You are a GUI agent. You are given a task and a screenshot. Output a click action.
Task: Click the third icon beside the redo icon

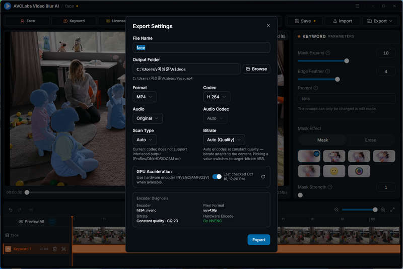pos(31,210)
